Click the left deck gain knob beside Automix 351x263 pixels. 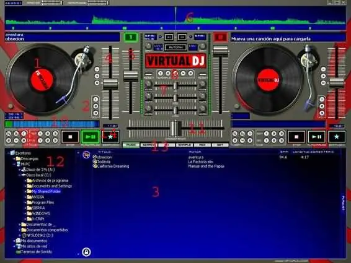click(148, 46)
